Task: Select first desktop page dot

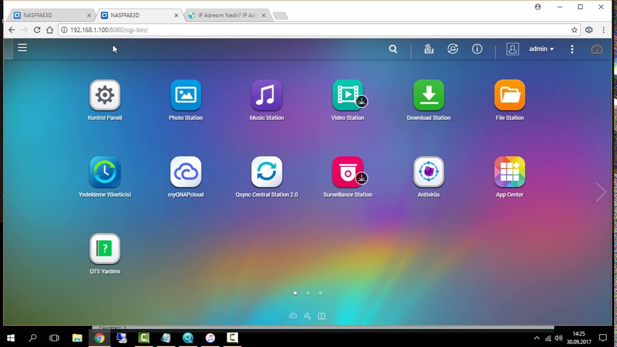Action: [x=295, y=293]
